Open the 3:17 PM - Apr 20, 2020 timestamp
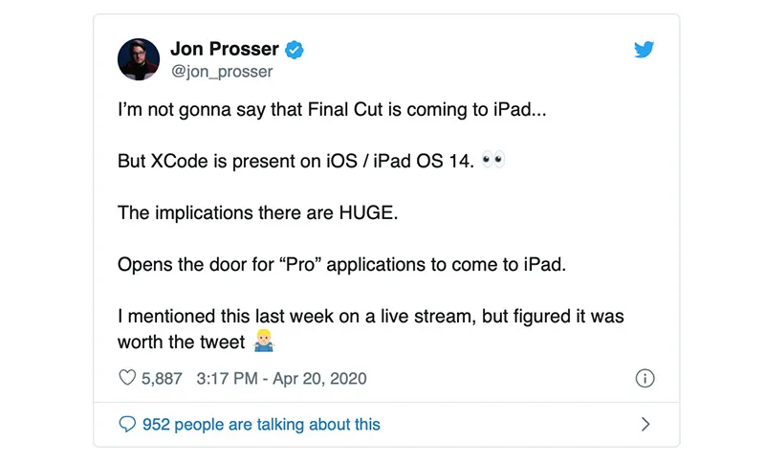This screenshot has width=765, height=464. coord(281,379)
